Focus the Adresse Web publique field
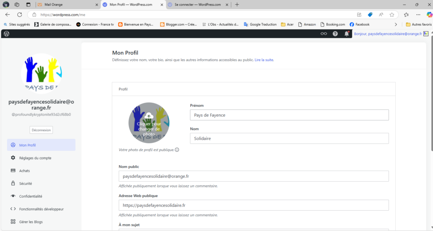 pos(253,205)
